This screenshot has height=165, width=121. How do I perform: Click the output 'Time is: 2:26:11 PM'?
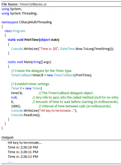[x=23, y=152]
